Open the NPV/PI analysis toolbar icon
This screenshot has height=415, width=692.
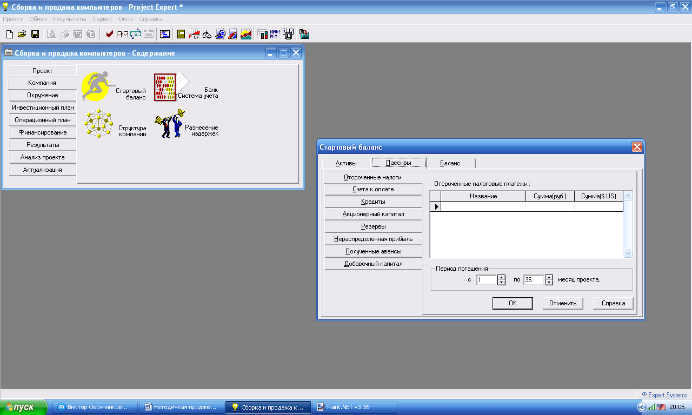pyautogui.click(x=276, y=34)
